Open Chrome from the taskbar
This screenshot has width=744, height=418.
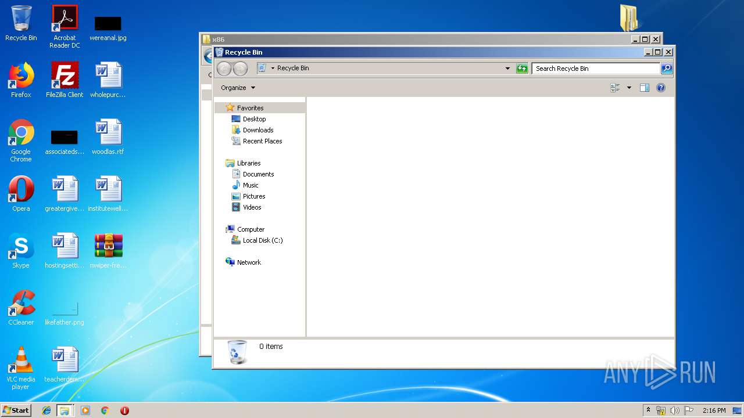coord(105,410)
